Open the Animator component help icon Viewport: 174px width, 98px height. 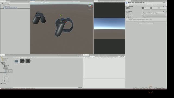coord(164,11)
